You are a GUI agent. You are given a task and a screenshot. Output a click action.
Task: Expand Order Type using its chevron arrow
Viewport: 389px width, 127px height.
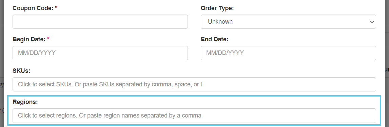[x=372, y=22]
